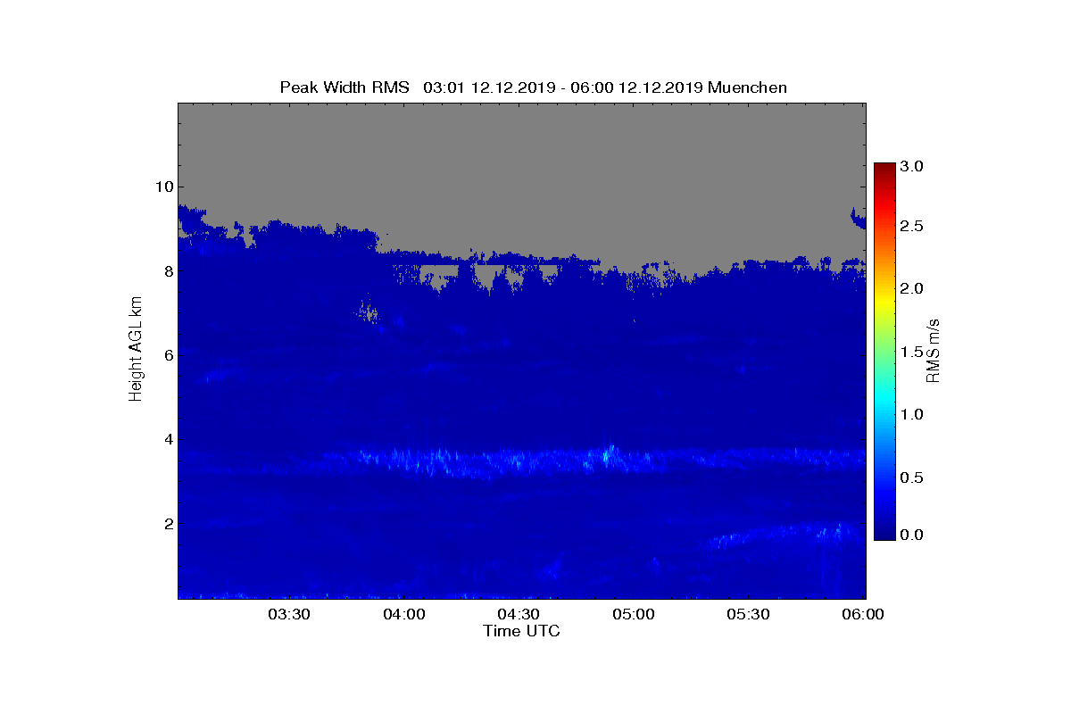
Task: Click the 05:30 time tick label
Action: (x=747, y=614)
